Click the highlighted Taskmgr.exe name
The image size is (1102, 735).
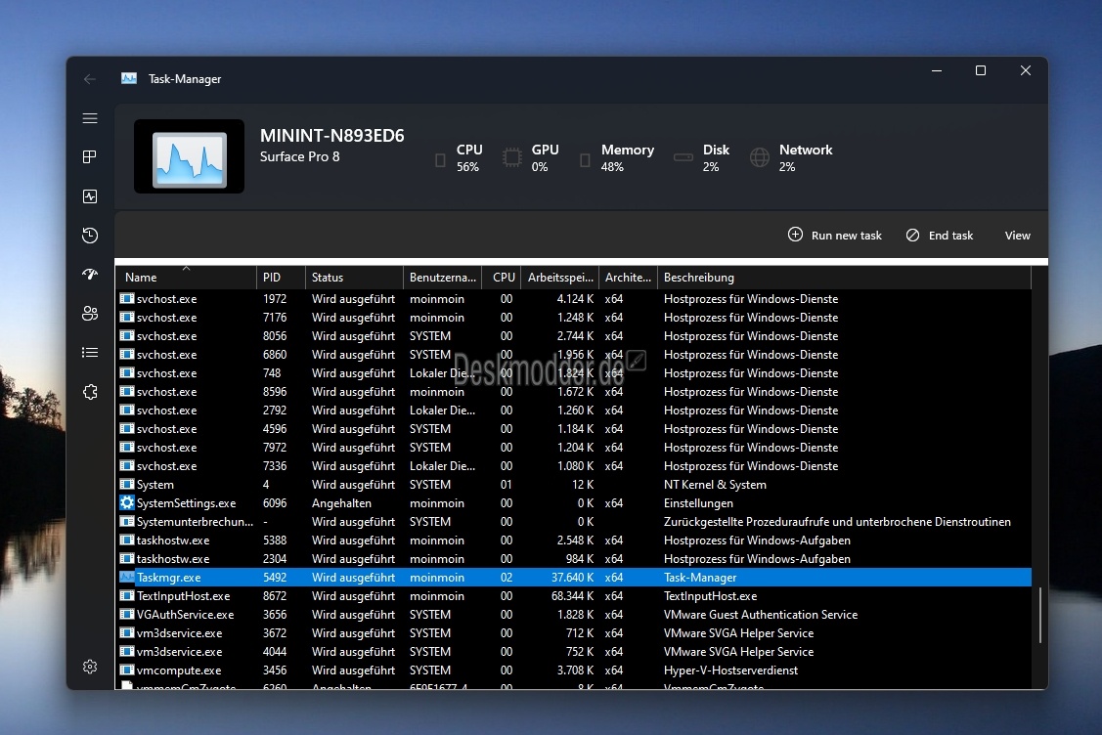[x=168, y=578]
